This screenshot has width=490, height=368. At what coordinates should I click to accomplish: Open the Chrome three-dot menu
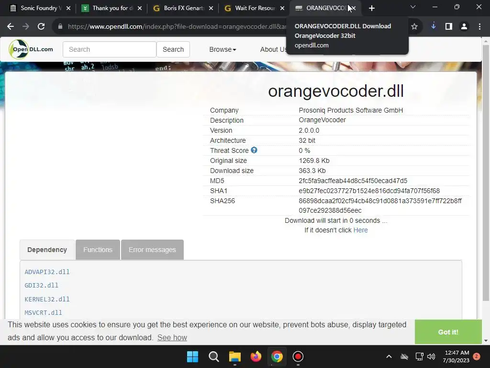(x=479, y=27)
